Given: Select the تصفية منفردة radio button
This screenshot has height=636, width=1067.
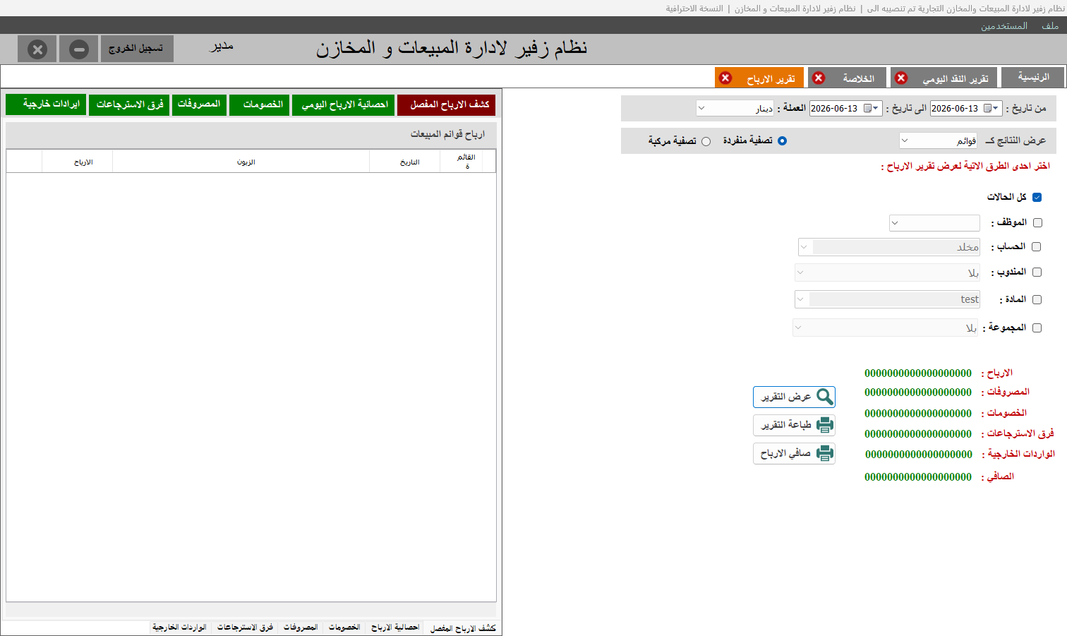Looking at the screenshot, I should [x=782, y=140].
